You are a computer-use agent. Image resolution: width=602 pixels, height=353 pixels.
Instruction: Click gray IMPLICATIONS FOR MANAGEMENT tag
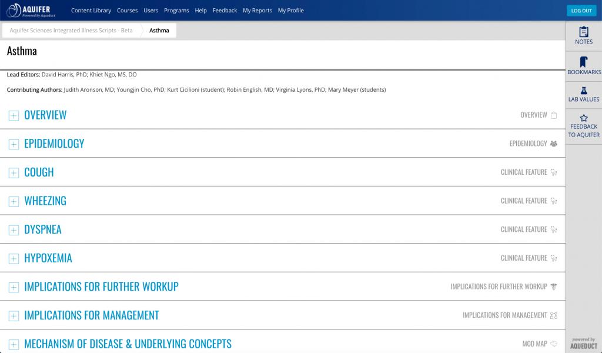point(505,315)
